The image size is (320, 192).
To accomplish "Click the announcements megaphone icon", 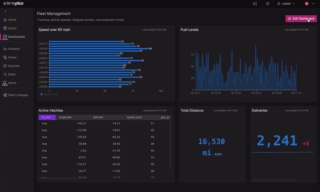I will pos(255,4).
